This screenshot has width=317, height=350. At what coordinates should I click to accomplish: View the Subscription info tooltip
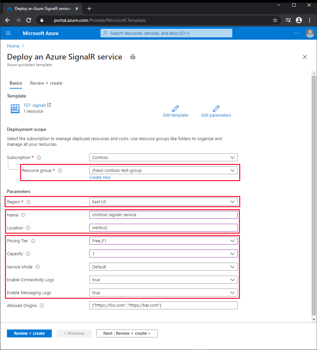click(39, 158)
